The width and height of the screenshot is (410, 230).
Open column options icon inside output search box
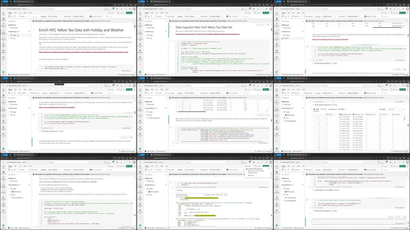click(403, 109)
